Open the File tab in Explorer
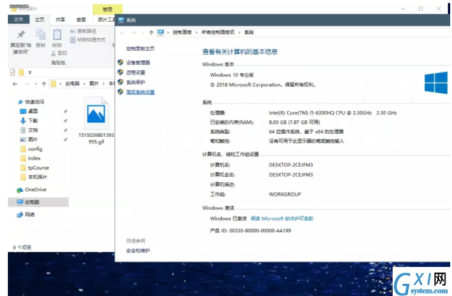This screenshot has height=296, width=452. (x=18, y=19)
